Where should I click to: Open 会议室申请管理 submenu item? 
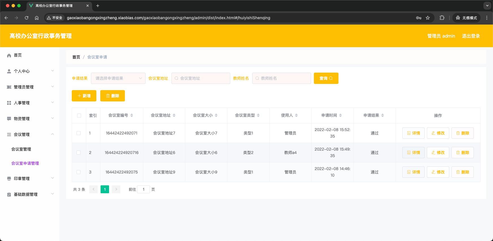(25, 163)
